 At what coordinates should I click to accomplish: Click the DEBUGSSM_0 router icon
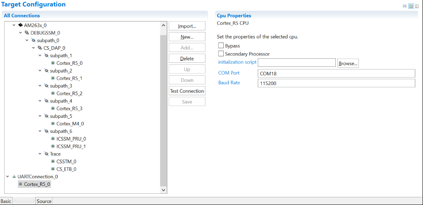(x=27, y=33)
